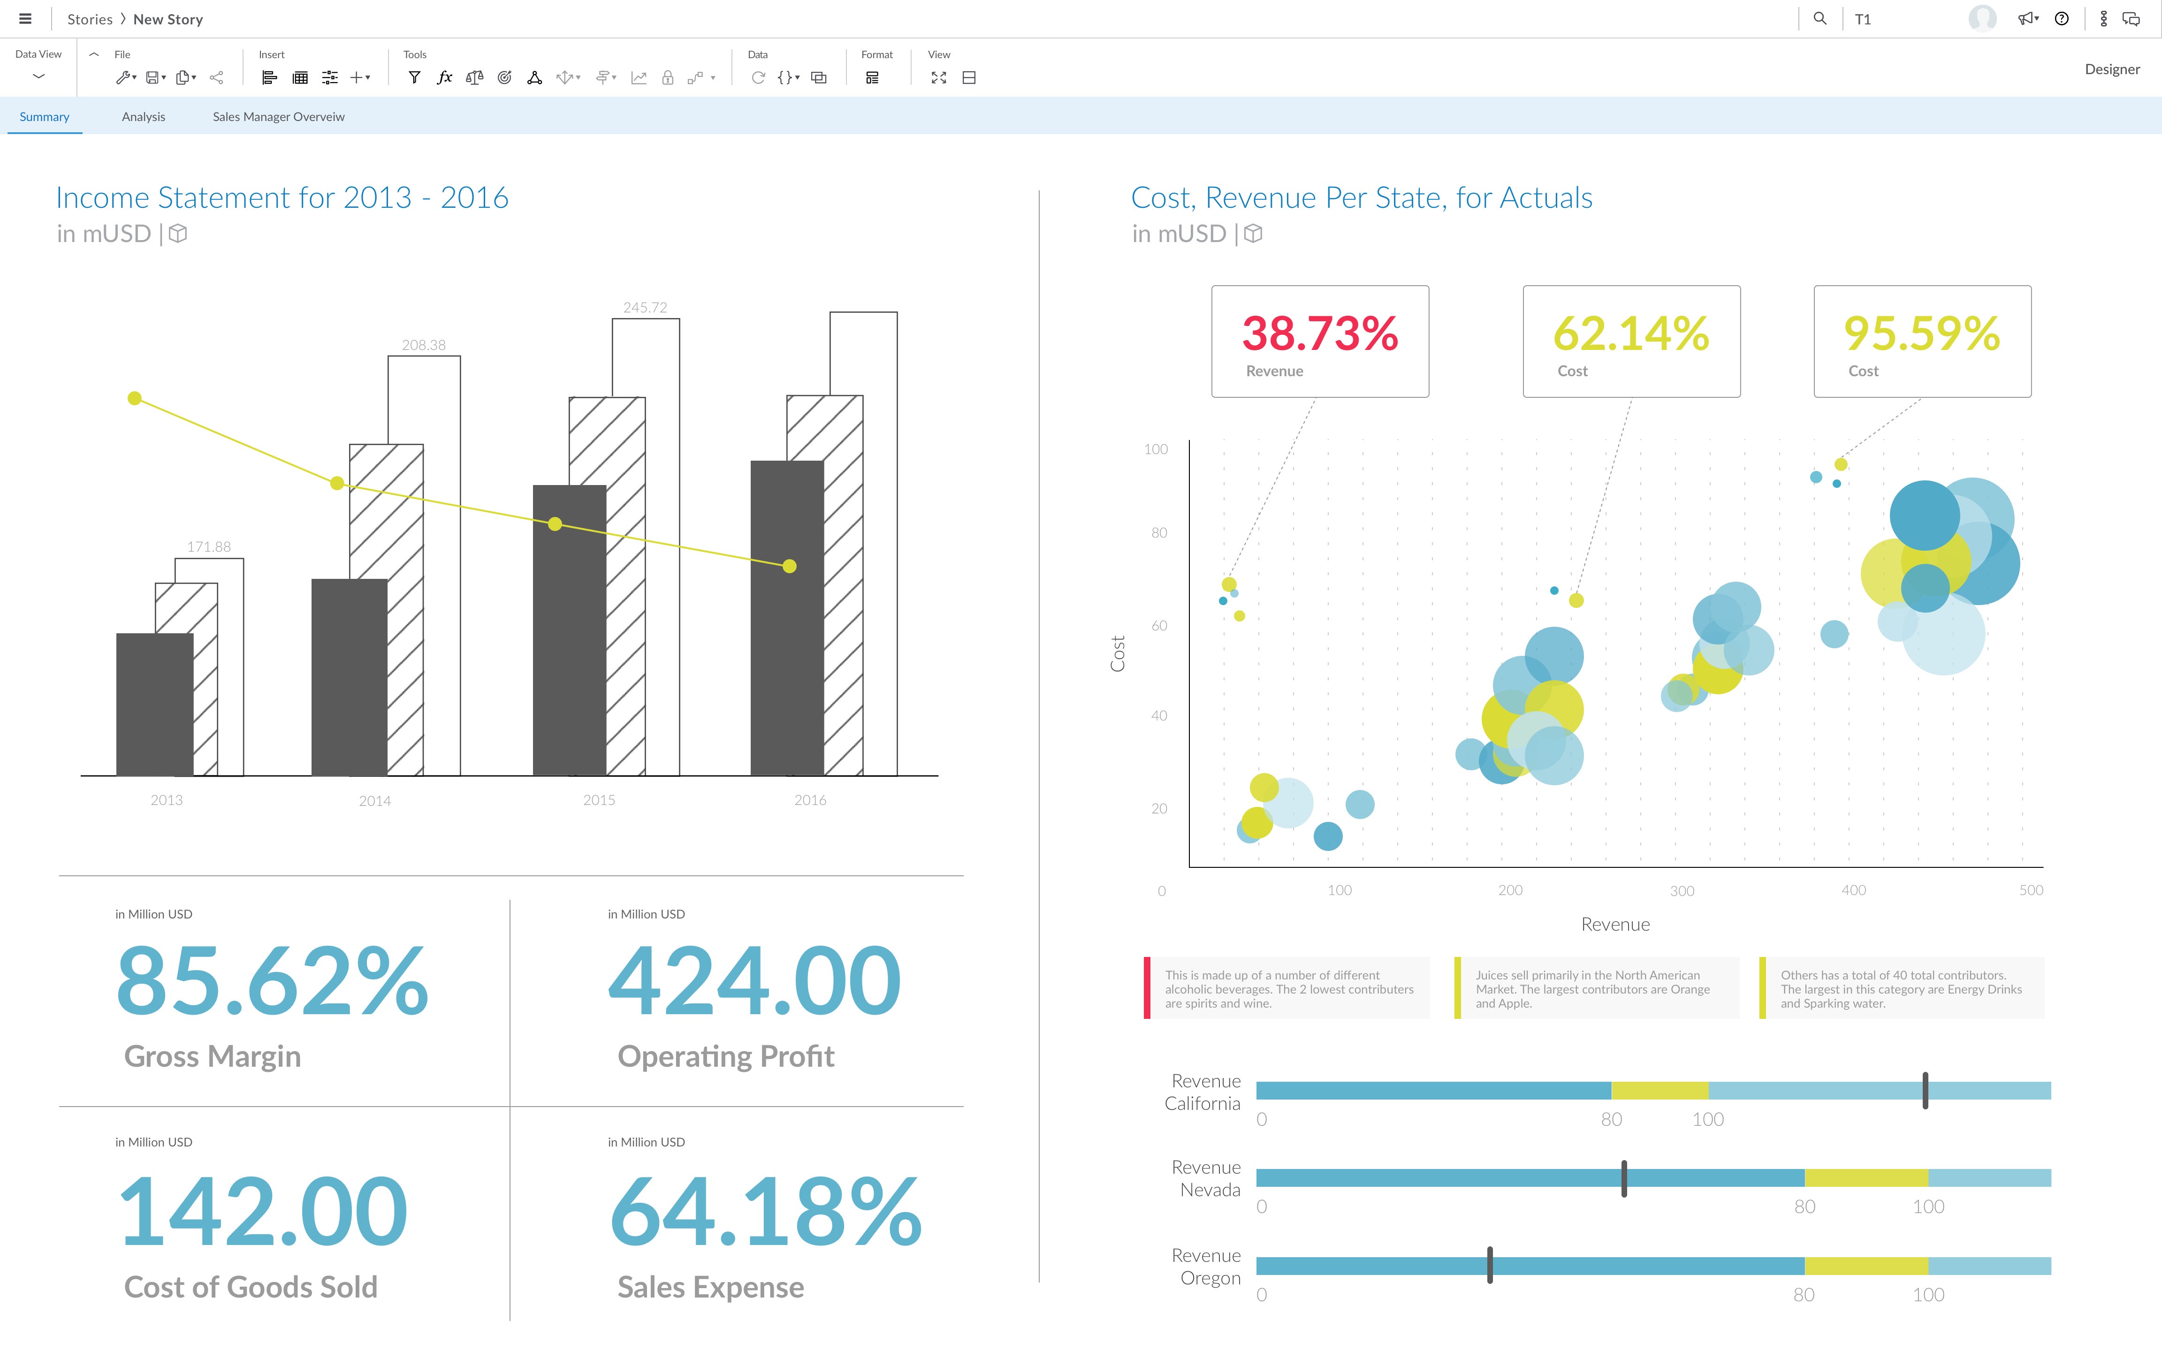The height and width of the screenshot is (1351, 2162).
Task: Open the search magnifier in the header
Action: [x=1820, y=19]
